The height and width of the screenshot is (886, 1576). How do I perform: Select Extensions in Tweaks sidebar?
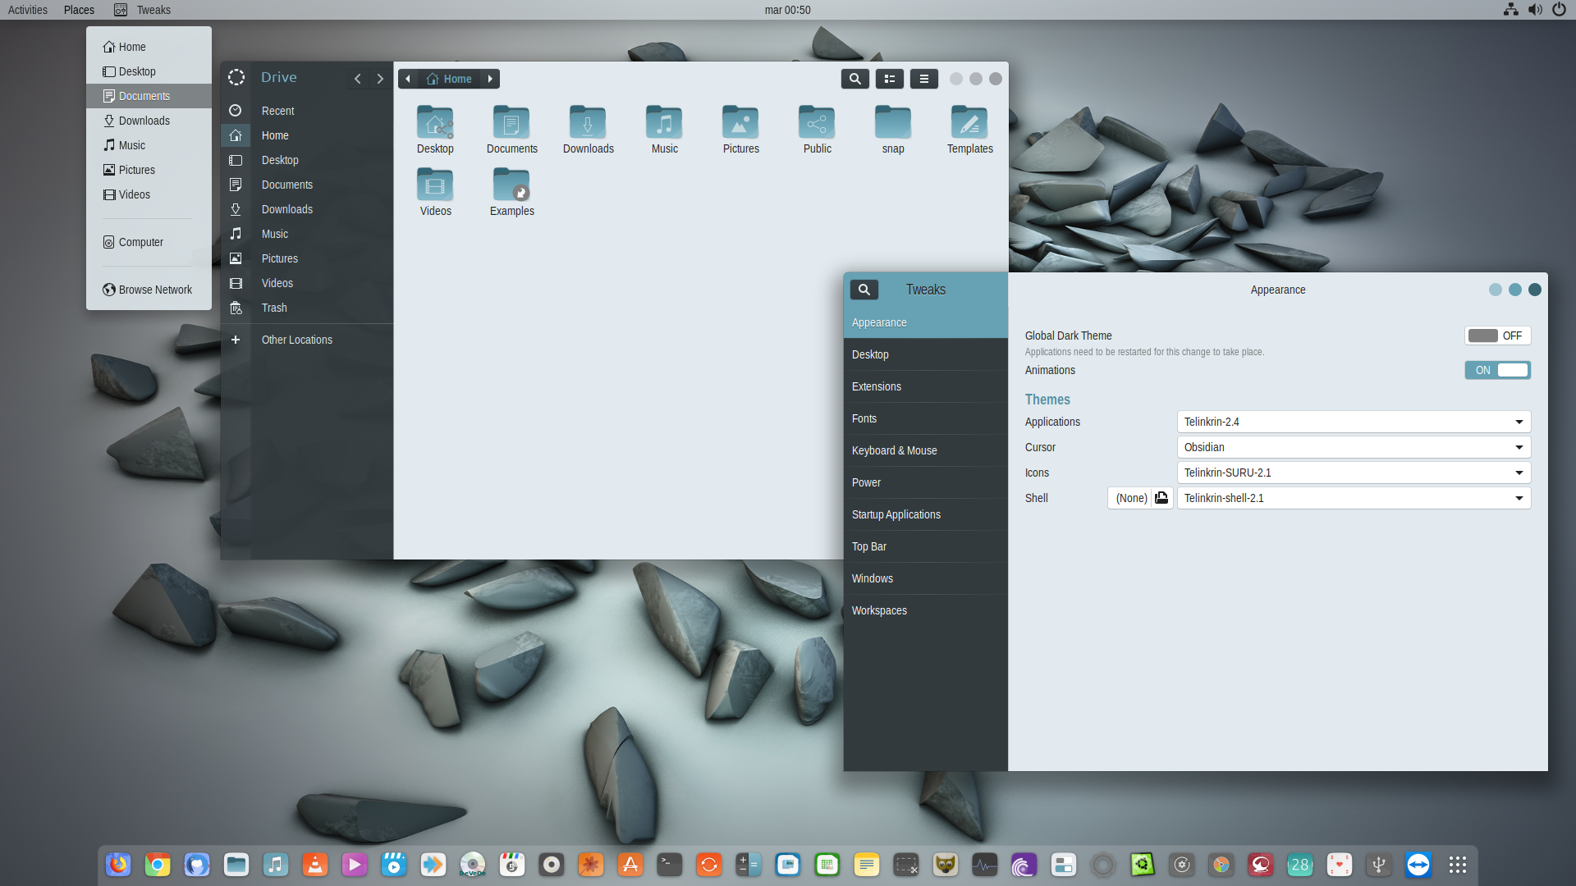[877, 386]
